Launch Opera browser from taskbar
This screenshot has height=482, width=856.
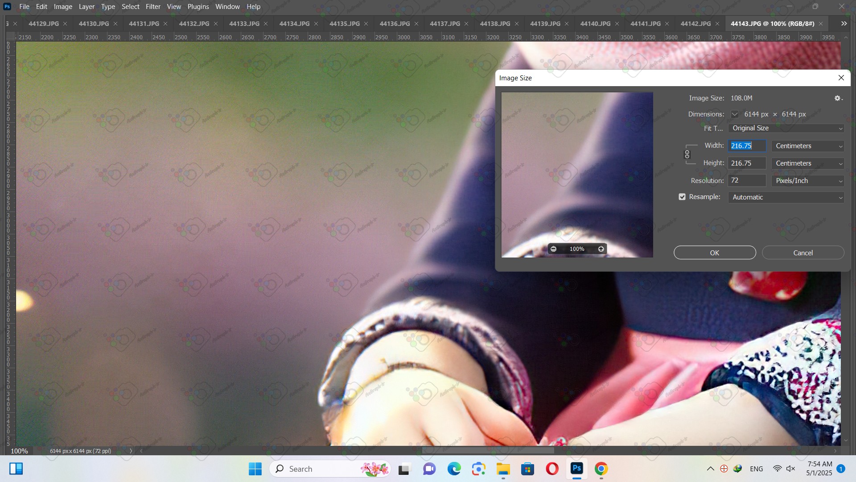(552, 469)
